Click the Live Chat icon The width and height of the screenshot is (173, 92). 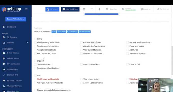(x=107, y=9)
